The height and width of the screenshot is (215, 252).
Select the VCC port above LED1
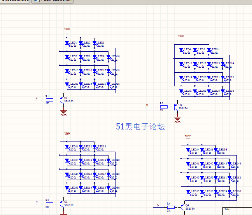point(67,30)
